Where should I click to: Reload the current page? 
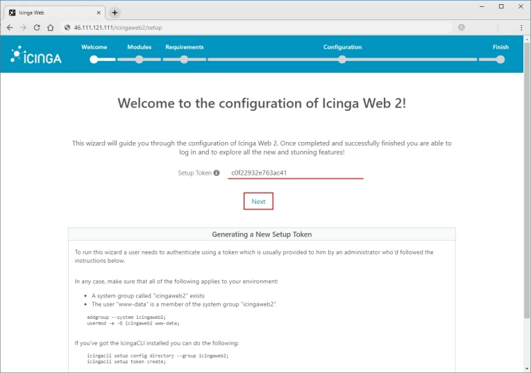coord(37,27)
